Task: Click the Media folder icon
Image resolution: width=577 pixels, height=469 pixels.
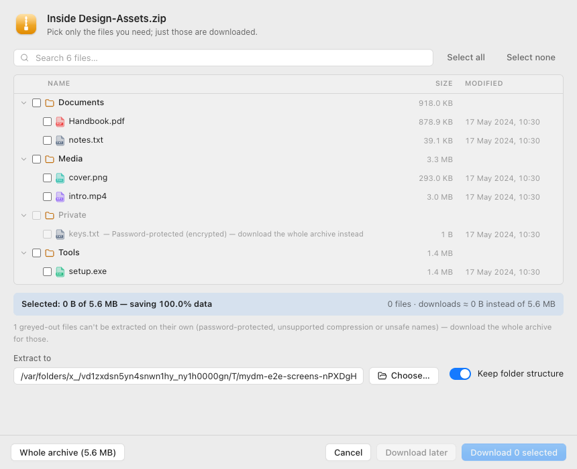Action: [50, 159]
